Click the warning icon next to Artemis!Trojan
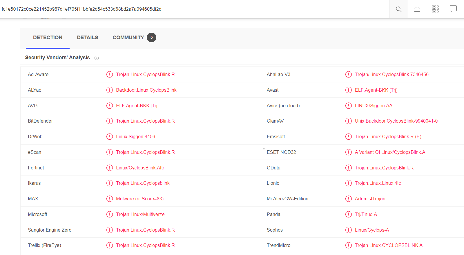Image resolution: width=464 pixels, height=255 pixels. coord(348,199)
